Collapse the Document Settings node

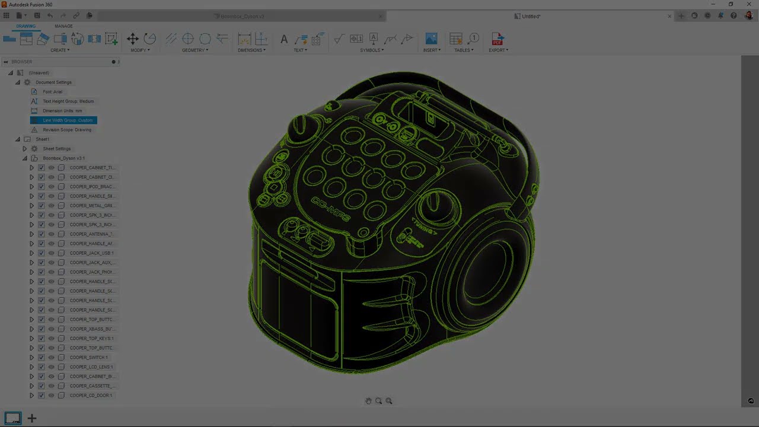point(18,82)
